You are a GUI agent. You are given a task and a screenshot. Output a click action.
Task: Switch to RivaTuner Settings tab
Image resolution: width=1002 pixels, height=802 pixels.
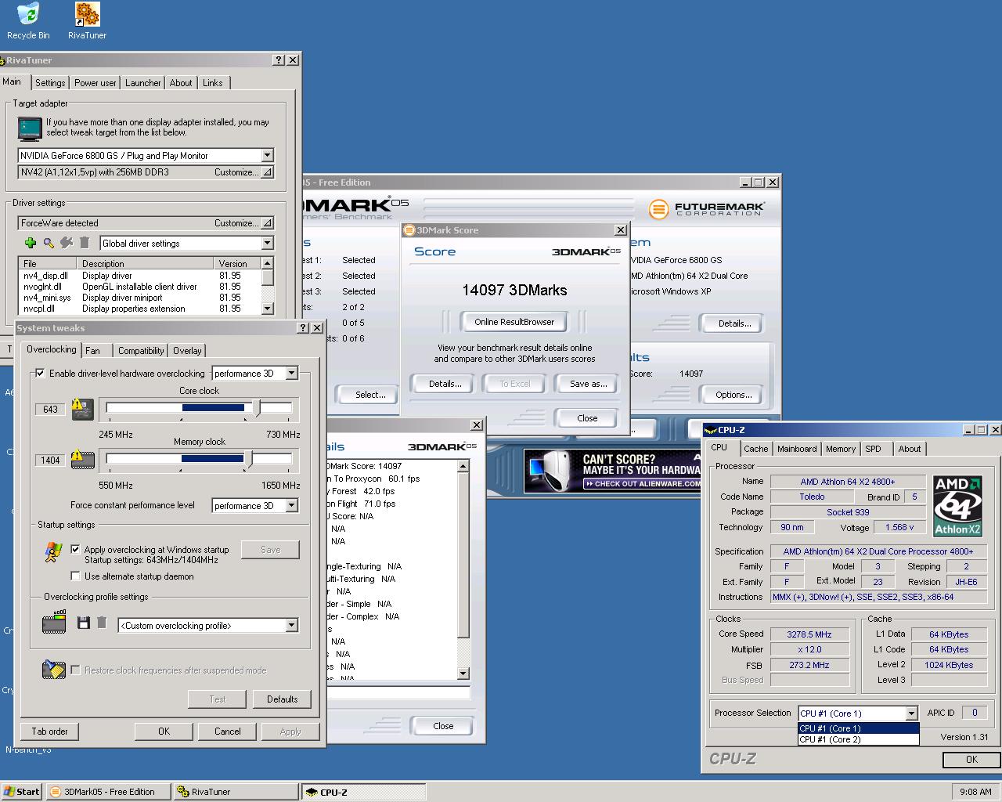50,83
